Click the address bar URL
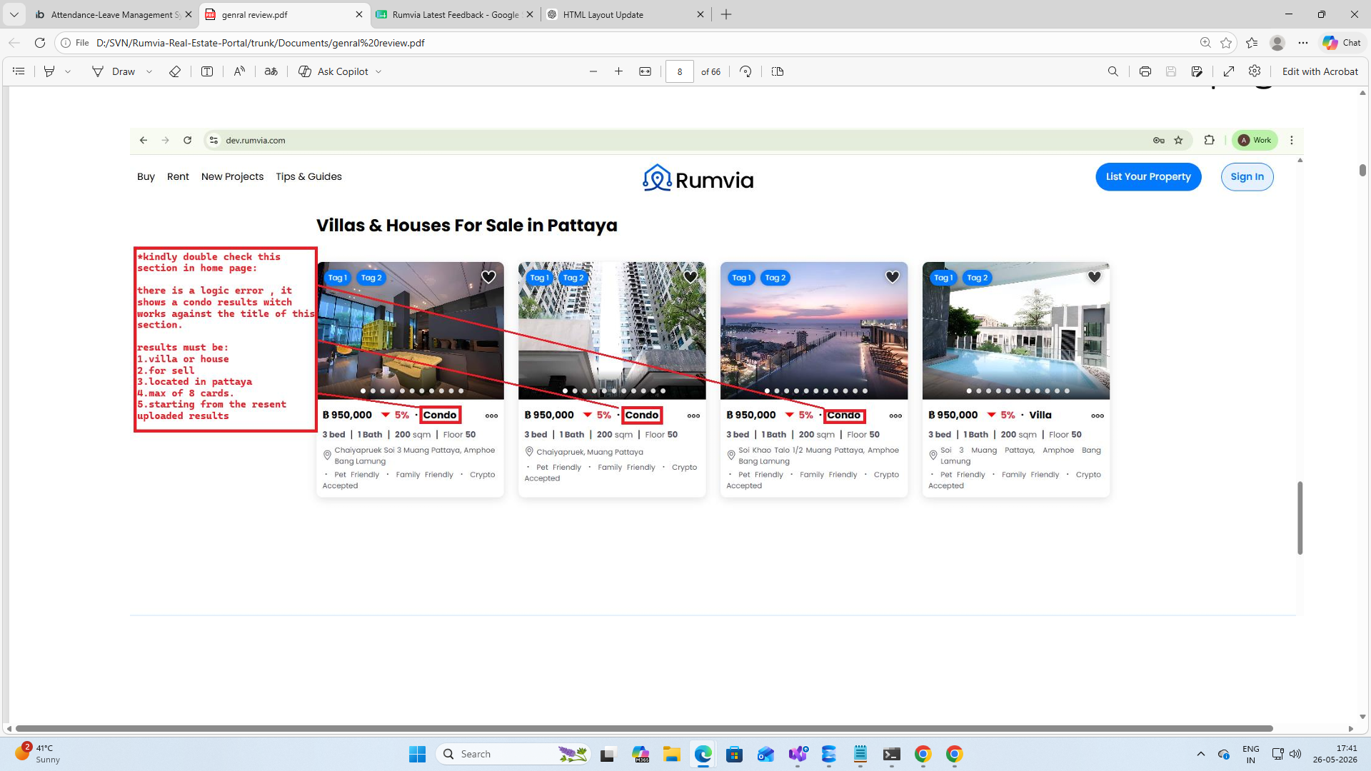Viewport: 1371px width, 771px height. (x=261, y=43)
